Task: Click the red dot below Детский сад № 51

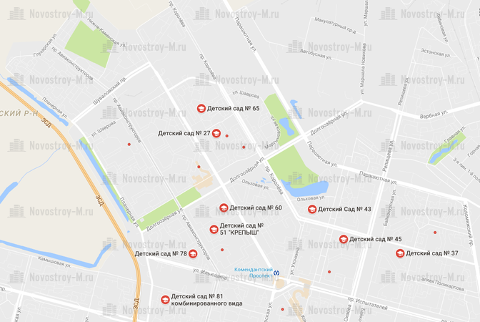Action: point(222,250)
